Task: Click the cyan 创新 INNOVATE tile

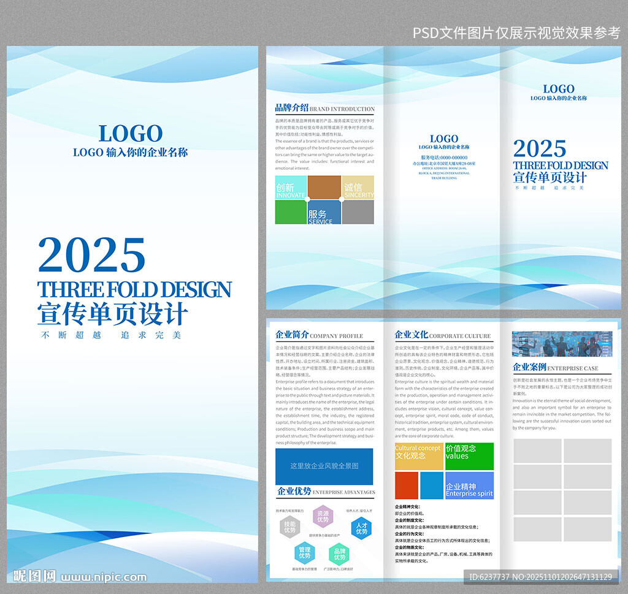Action: (x=291, y=188)
